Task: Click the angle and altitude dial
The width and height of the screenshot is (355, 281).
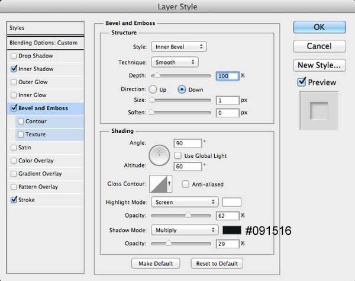Action: coord(159,155)
